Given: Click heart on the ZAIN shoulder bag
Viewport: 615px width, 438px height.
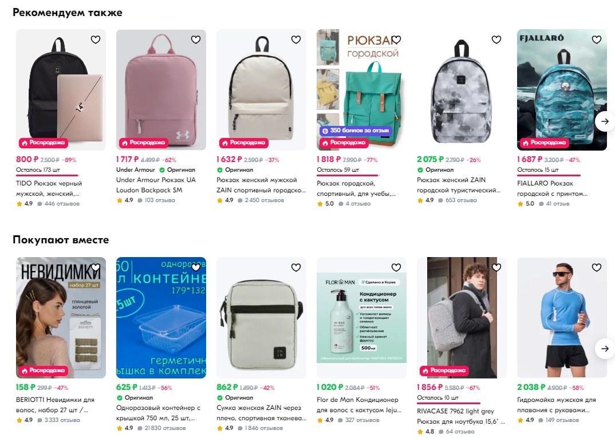Looking at the screenshot, I should point(296,267).
